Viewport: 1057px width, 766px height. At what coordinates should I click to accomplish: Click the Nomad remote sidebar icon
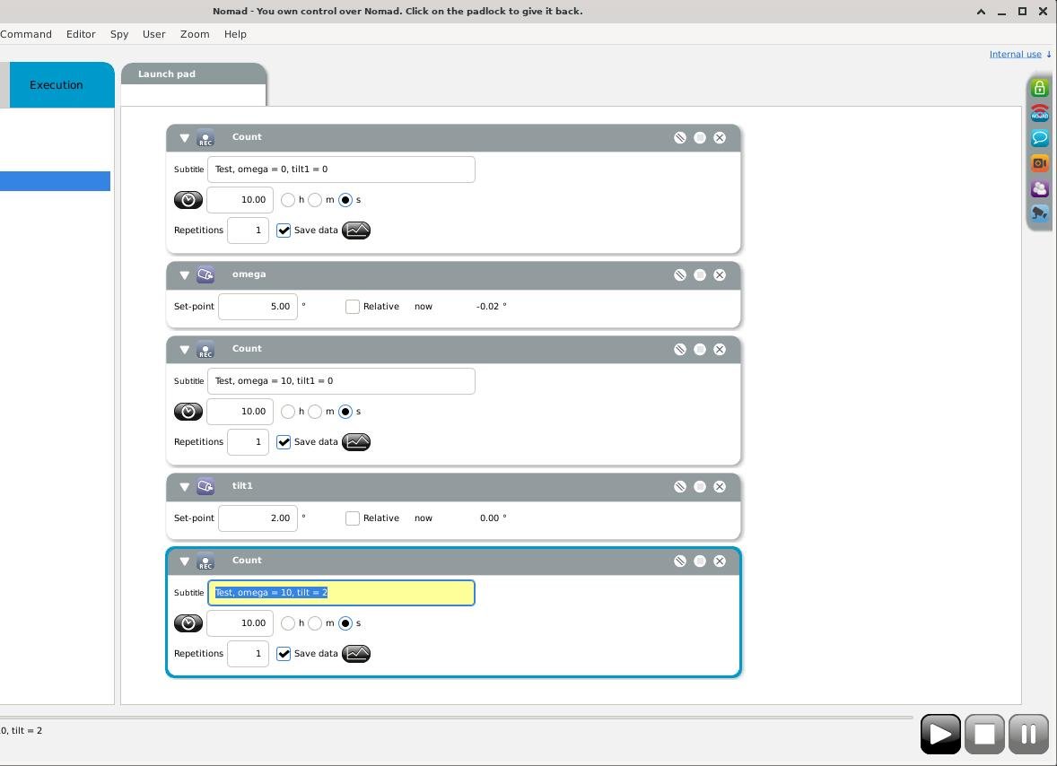pos(1039,113)
